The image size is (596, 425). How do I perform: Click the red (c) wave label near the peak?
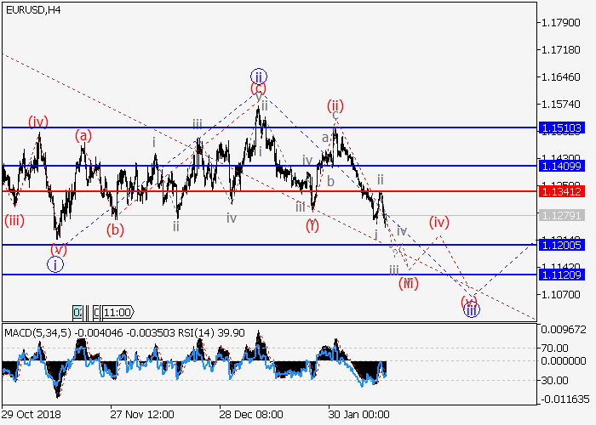point(258,88)
